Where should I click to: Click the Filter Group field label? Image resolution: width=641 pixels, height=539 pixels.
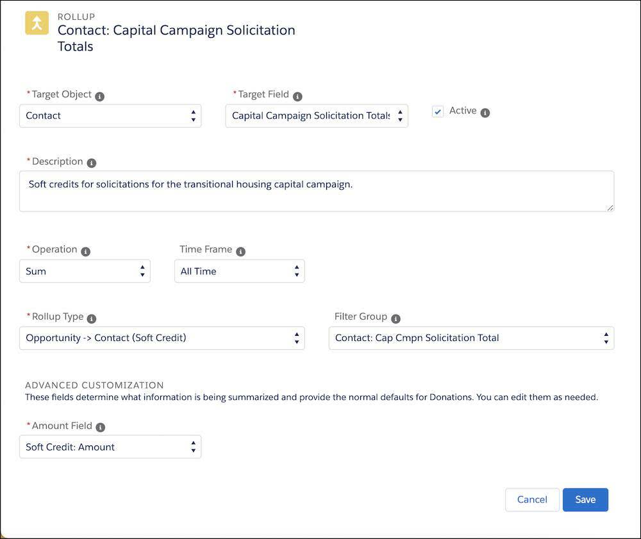pos(360,317)
